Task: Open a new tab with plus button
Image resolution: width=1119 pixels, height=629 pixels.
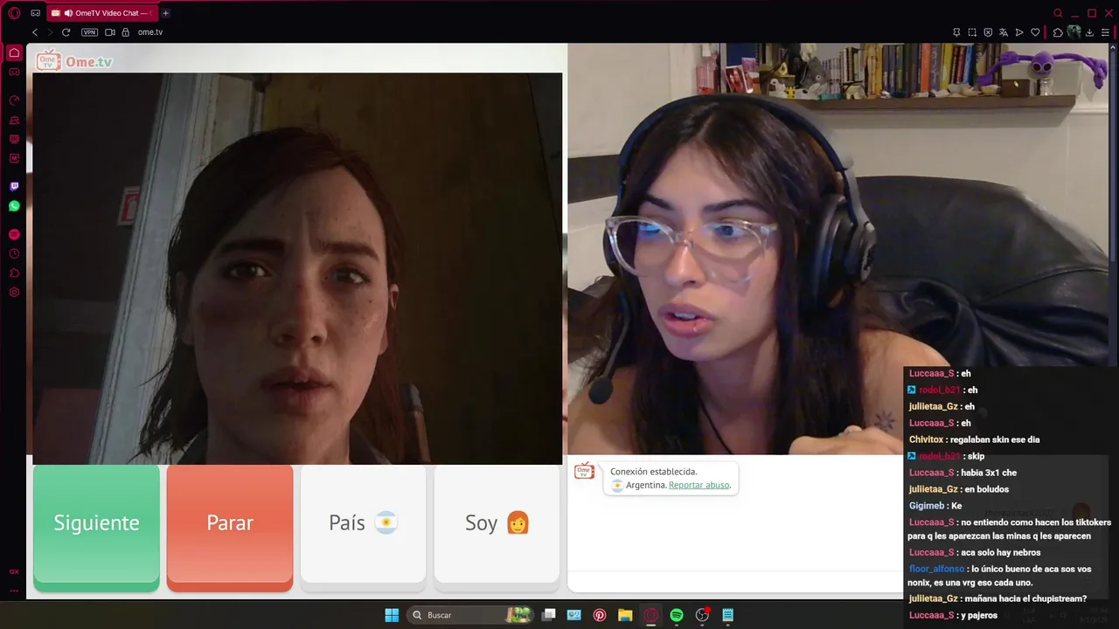Action: (x=165, y=13)
